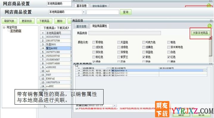The height and width of the screenshot is (118, 214).
Task: Open the 本地商品编码 search-field dropdown
Action: 84,12
